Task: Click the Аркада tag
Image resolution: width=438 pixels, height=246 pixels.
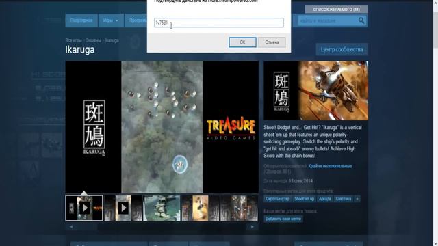Action: (325, 199)
